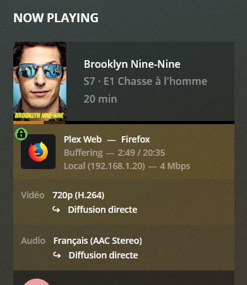This screenshot has width=247, height=285.
Task: Click the arrow icon under Audio
Action: coord(57,255)
